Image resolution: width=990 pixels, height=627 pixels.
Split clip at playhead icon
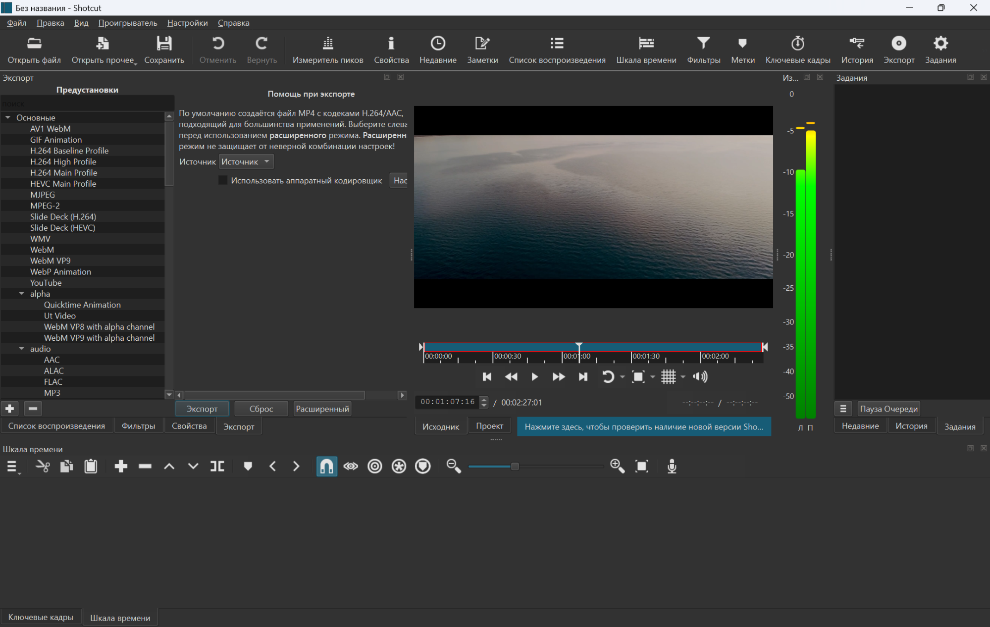217,466
